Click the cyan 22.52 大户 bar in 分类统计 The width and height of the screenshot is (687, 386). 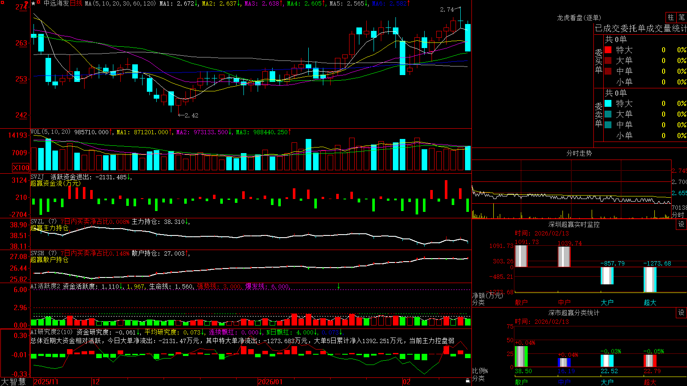(x=607, y=361)
